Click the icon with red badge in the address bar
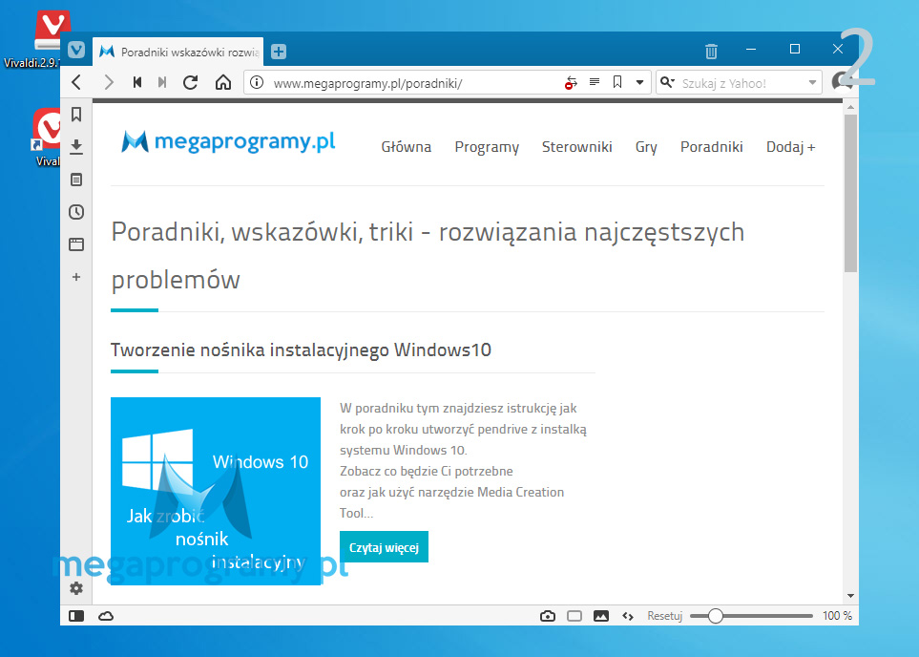This screenshot has height=657, width=919. point(571,83)
